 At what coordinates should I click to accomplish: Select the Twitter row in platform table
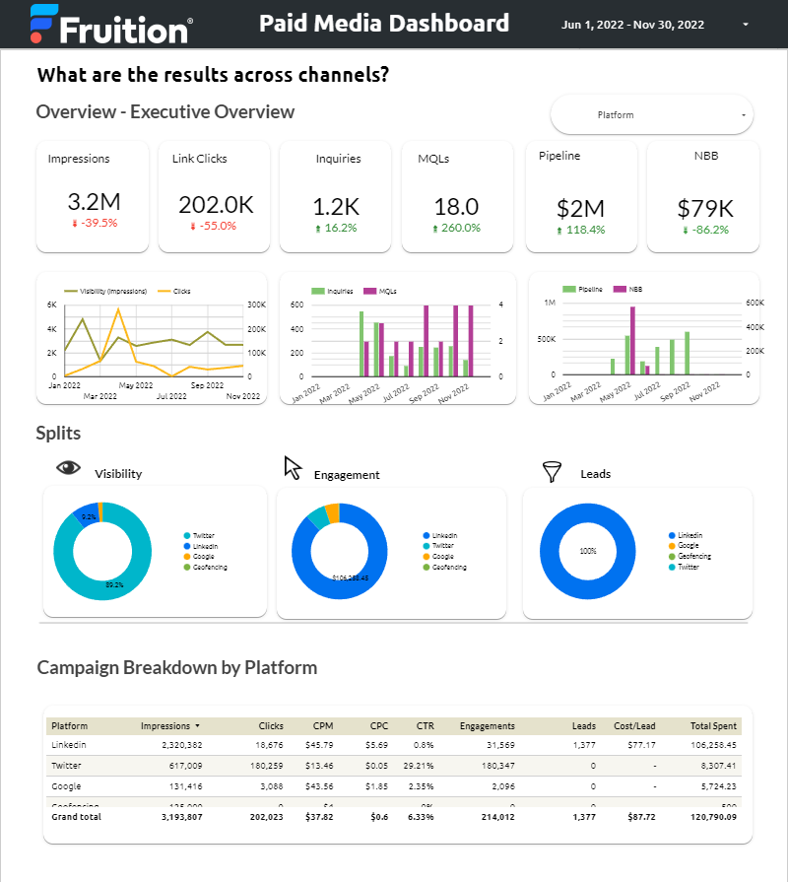pos(393,766)
